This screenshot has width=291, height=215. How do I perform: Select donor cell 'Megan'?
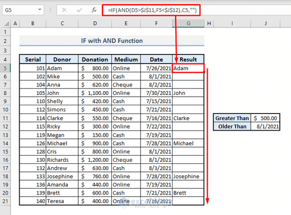click(62, 135)
